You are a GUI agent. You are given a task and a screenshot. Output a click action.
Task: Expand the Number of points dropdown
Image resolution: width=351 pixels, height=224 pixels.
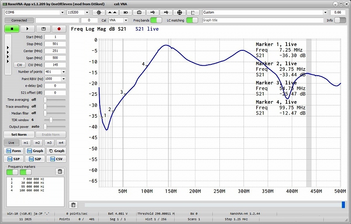(64, 72)
